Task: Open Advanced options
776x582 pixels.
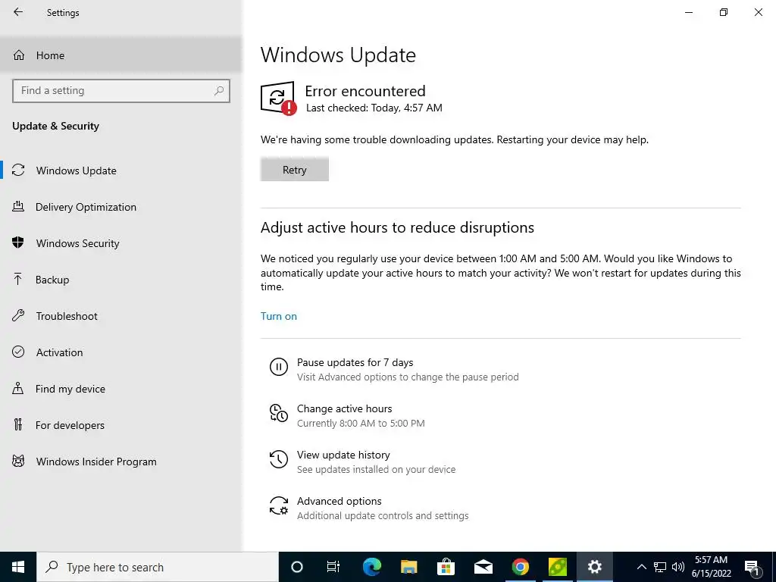Action: [x=339, y=501]
